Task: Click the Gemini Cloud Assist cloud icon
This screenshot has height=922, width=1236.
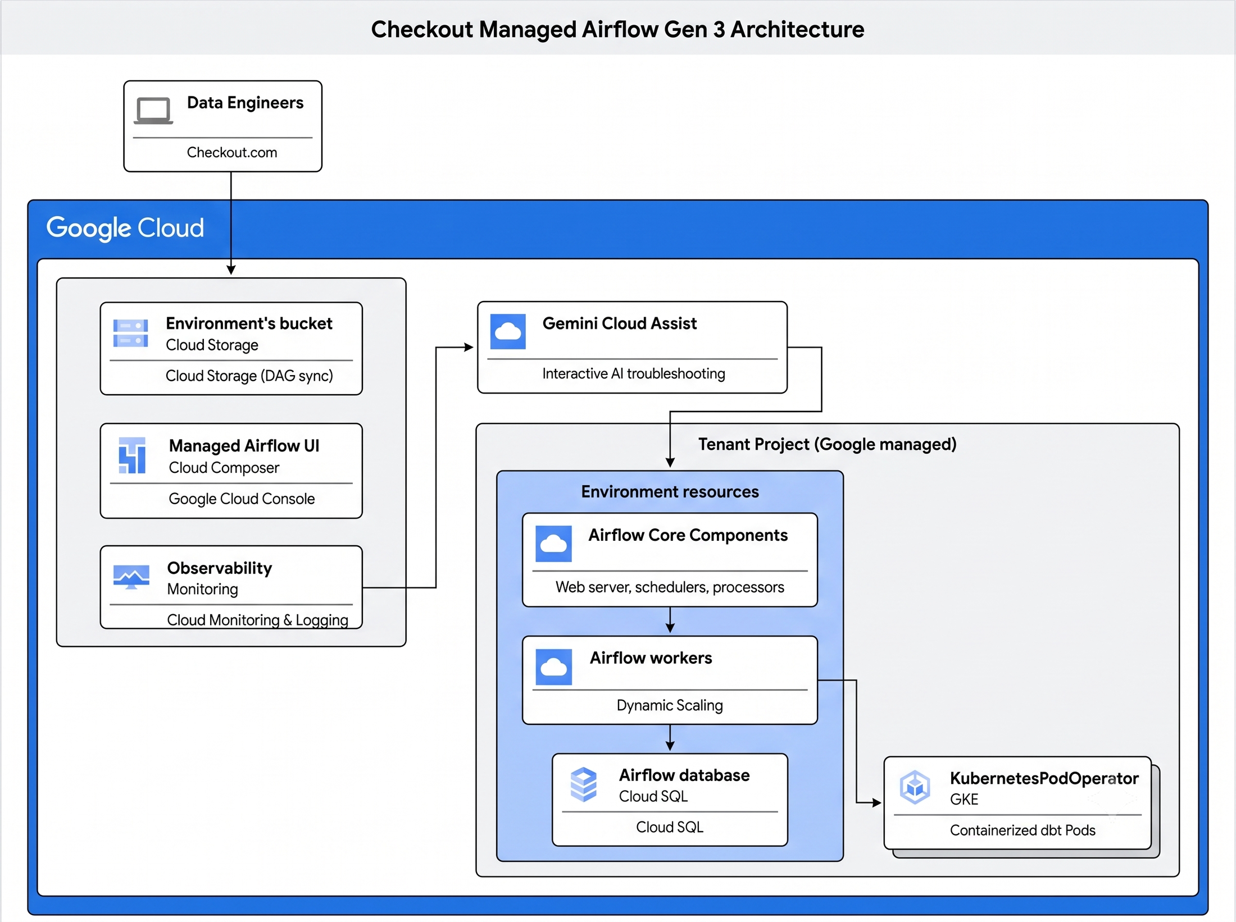Action: click(508, 332)
